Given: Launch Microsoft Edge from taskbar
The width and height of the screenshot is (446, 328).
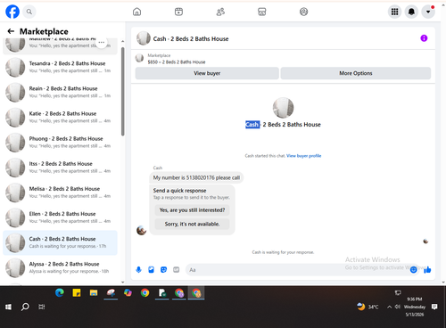Looking at the screenshot, I should [60, 293].
